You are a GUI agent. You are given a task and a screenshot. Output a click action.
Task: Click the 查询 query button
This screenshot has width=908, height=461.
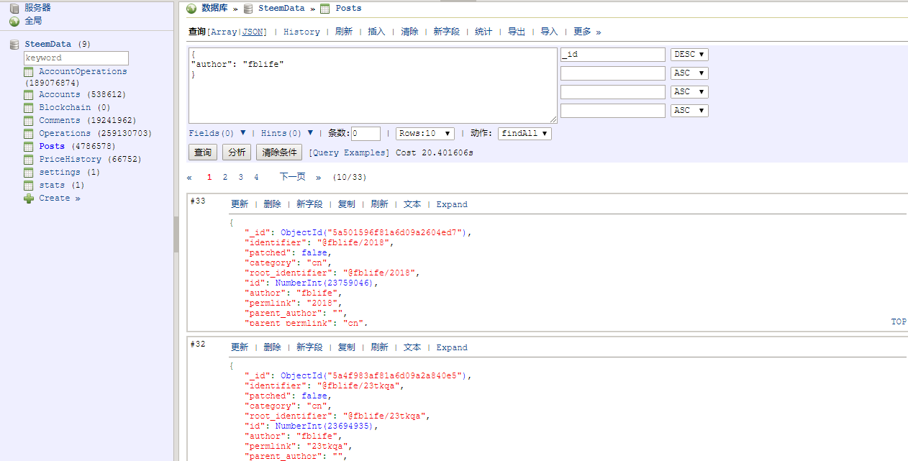(203, 152)
